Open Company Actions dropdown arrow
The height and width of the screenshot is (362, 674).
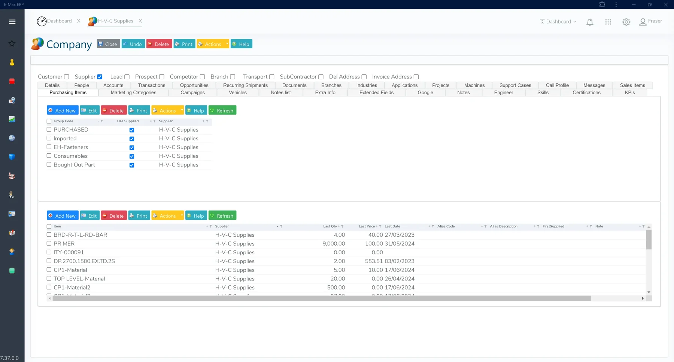[x=227, y=44]
